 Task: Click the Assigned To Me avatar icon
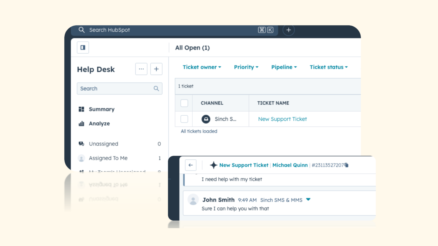click(x=81, y=158)
